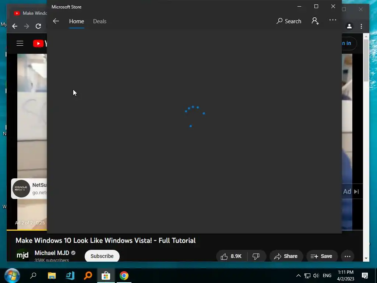Subscribe to Michael MJD channel
Screen dimensions: 377x283
coord(102,256)
